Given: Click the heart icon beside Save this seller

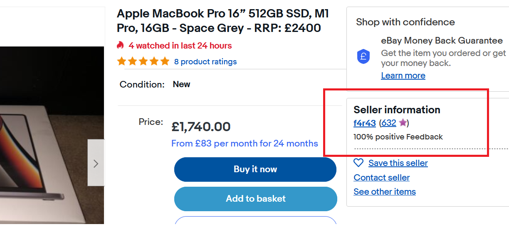Looking at the screenshot, I should pyautogui.click(x=358, y=163).
